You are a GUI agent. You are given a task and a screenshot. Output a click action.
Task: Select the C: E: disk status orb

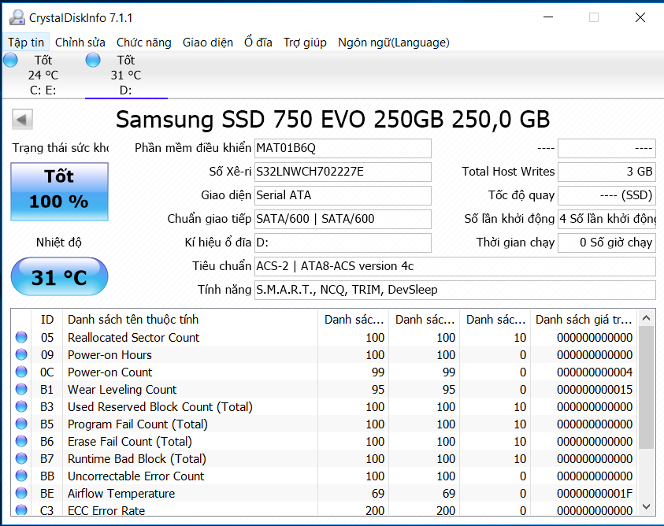coord(10,60)
